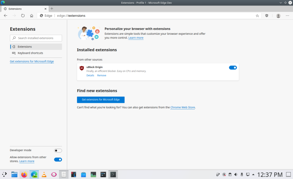Launch VLC media player from taskbar
The image size is (293, 179).
(44, 175)
